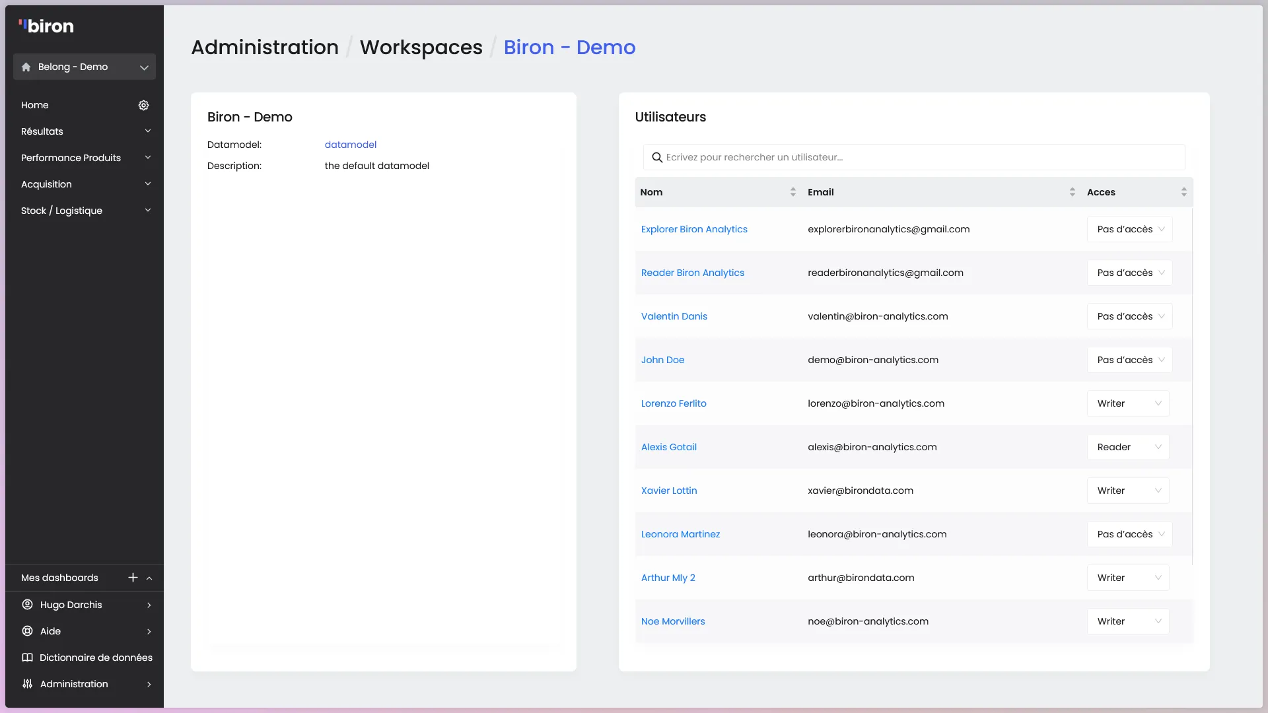Sort the users table by Email
This screenshot has height=713, width=1268.
(x=1072, y=192)
